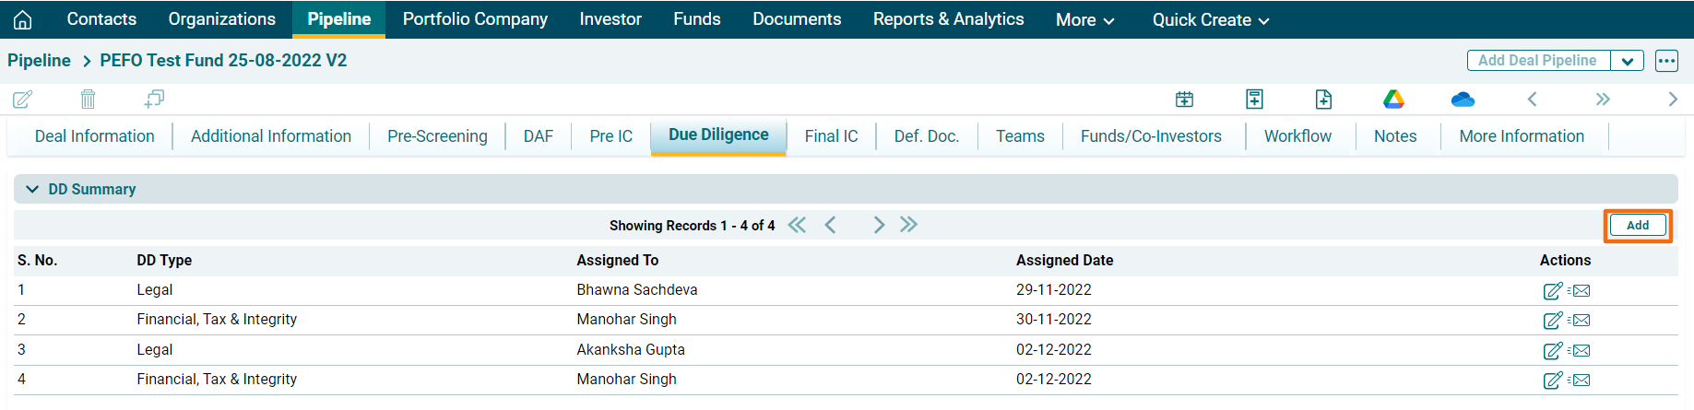Open the More dropdown in the navigation bar
Image resolution: width=1694 pixels, height=410 pixels.
[1084, 19]
